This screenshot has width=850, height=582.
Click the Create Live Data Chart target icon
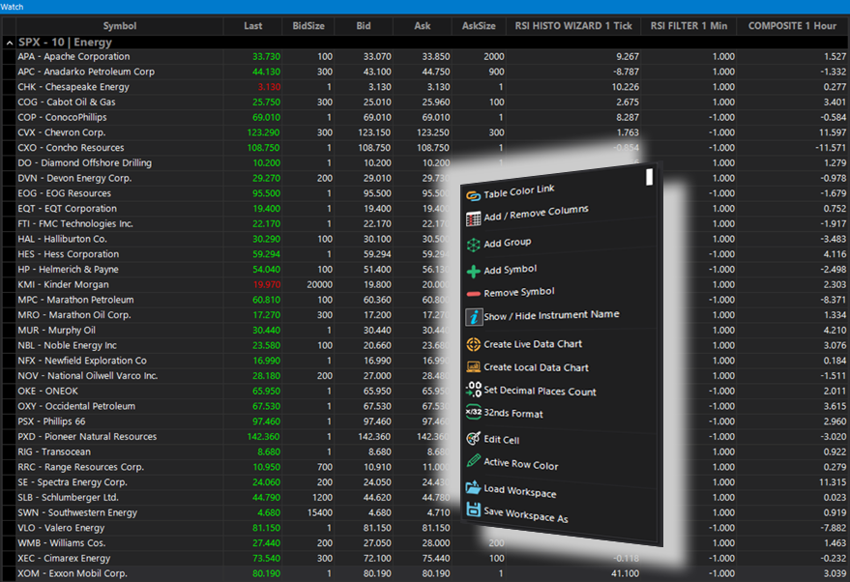[473, 344]
